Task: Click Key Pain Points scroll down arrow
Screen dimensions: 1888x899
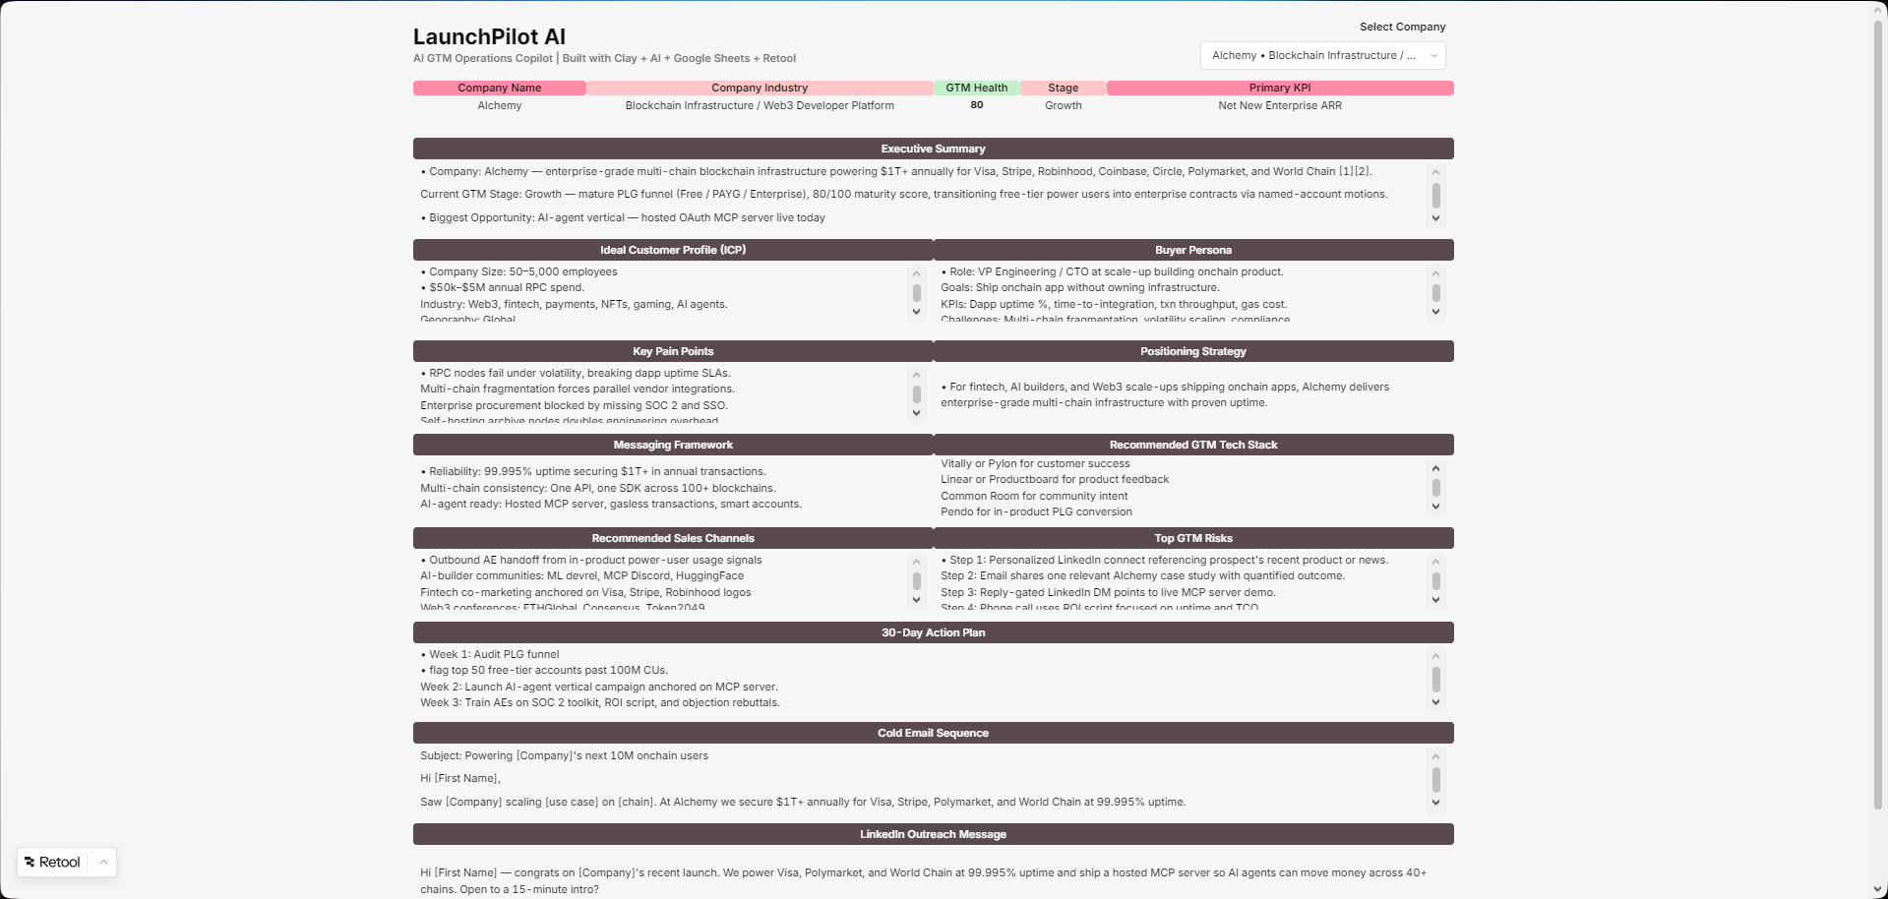Action: click(916, 413)
